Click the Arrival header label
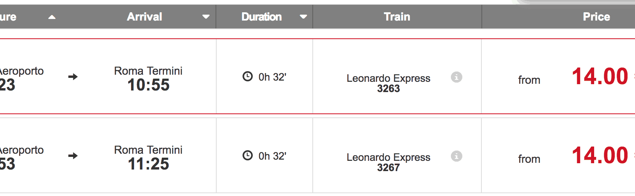635x196 pixels. (x=144, y=17)
